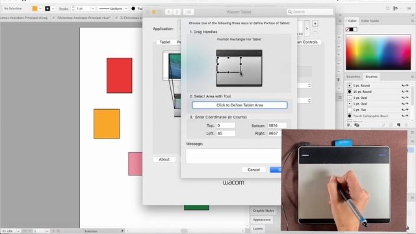The image size is (416, 234).
Task: Click the black swatch in Color panel
Action: [x=351, y=29]
